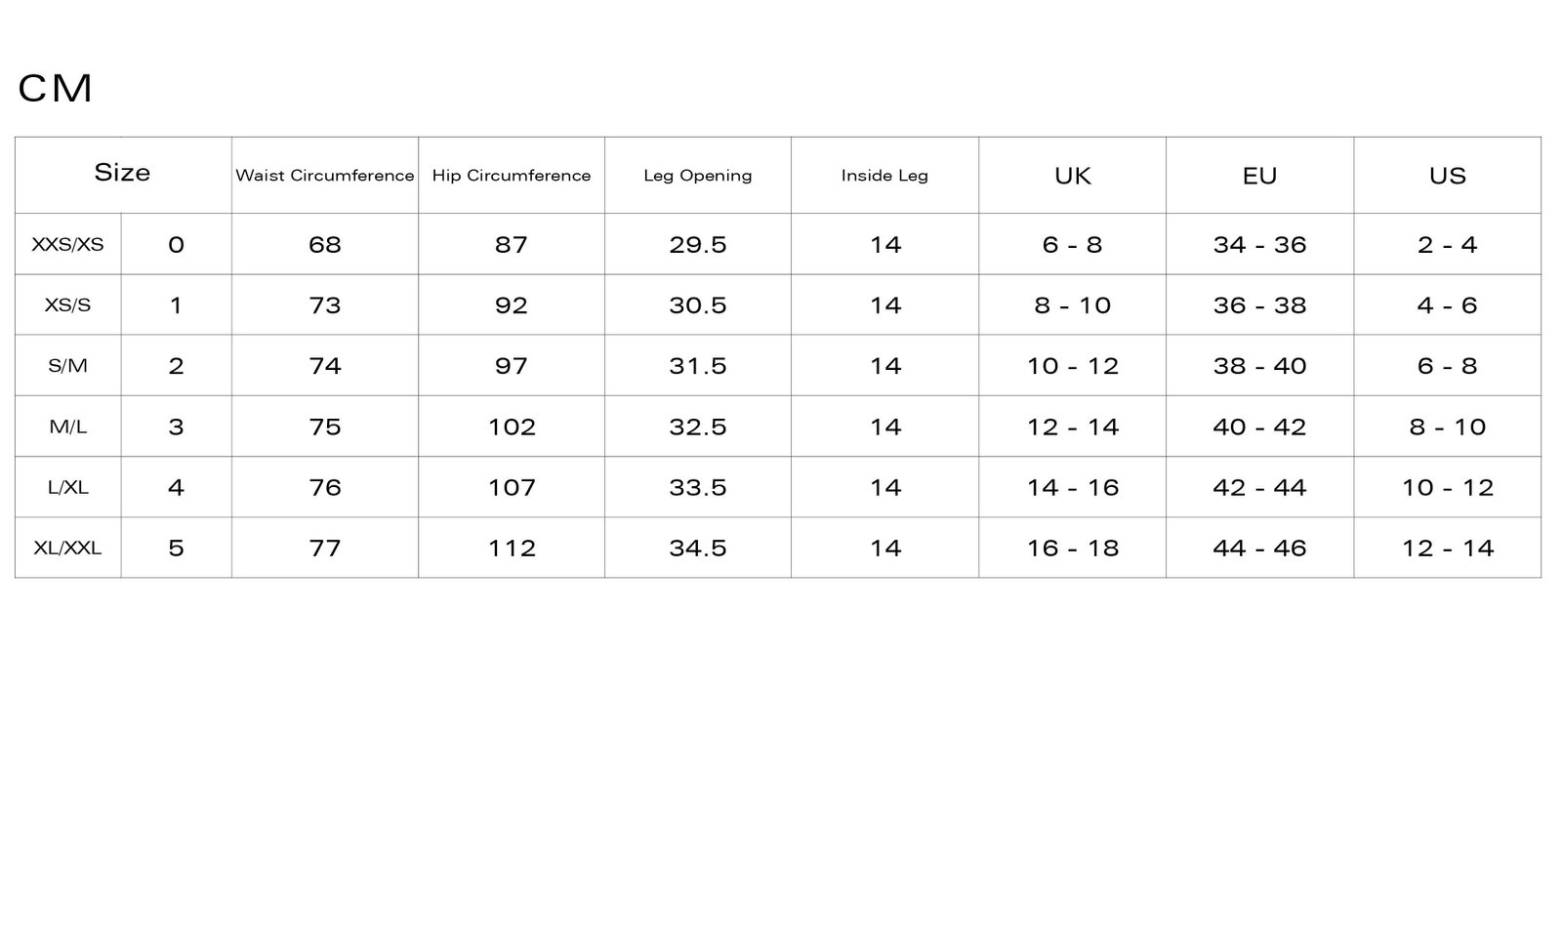Screen dimensions: 1562x935
Task: Click the CM unit heading
Action: pyautogui.click(x=56, y=88)
